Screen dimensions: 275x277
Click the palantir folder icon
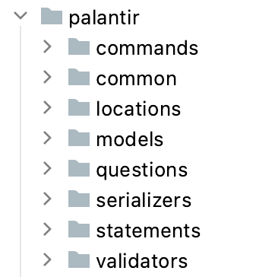point(52,16)
